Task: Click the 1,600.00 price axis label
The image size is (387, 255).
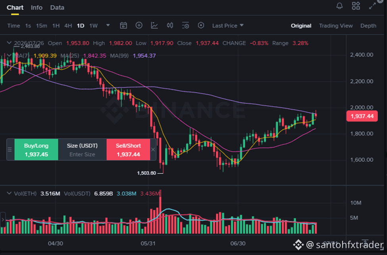Action: coord(362,159)
